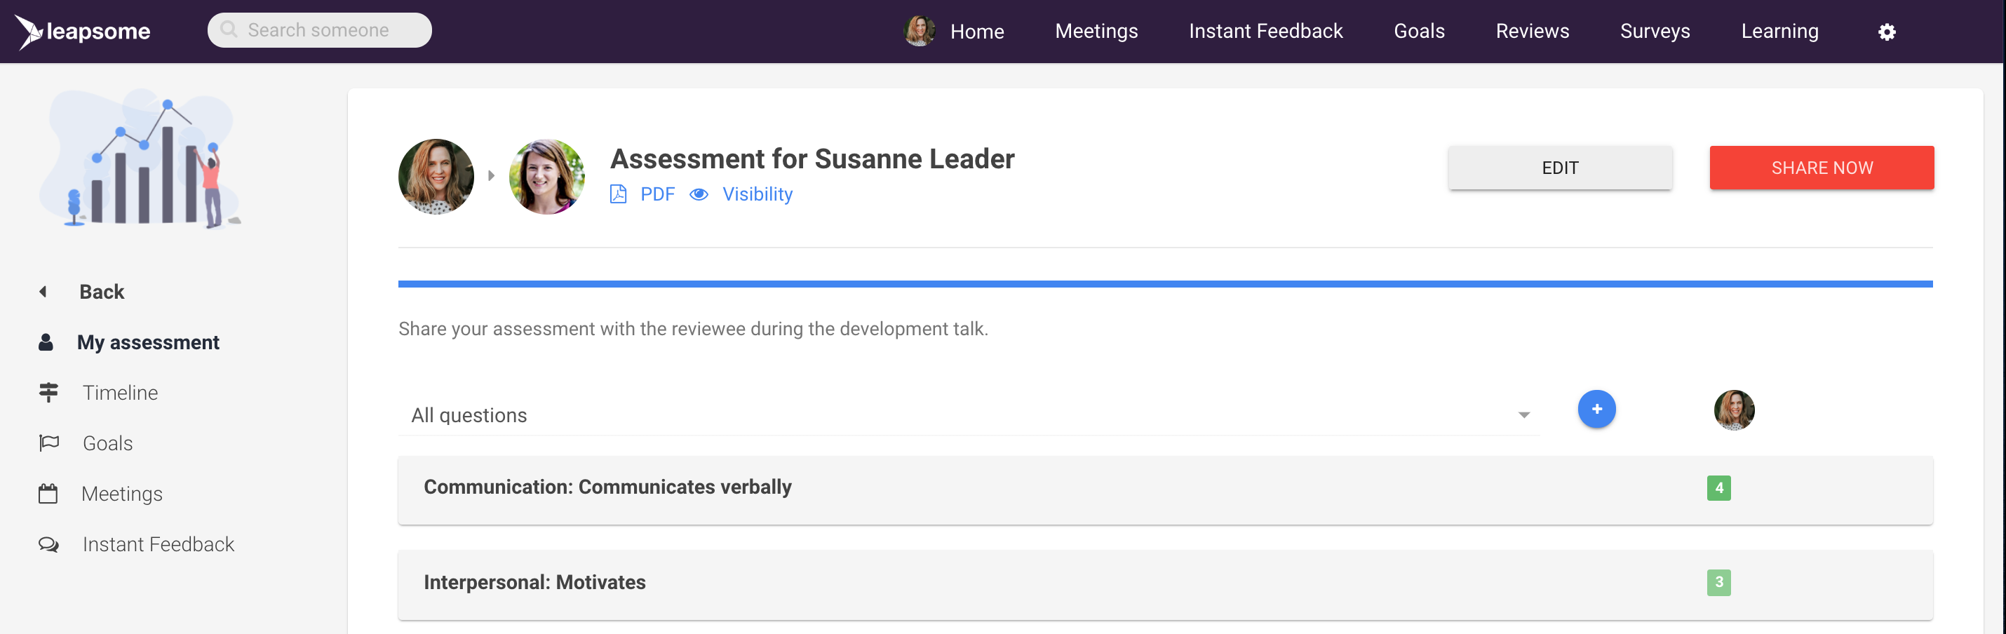Click the 'Assessment for Susanne Leader' title

click(812, 159)
